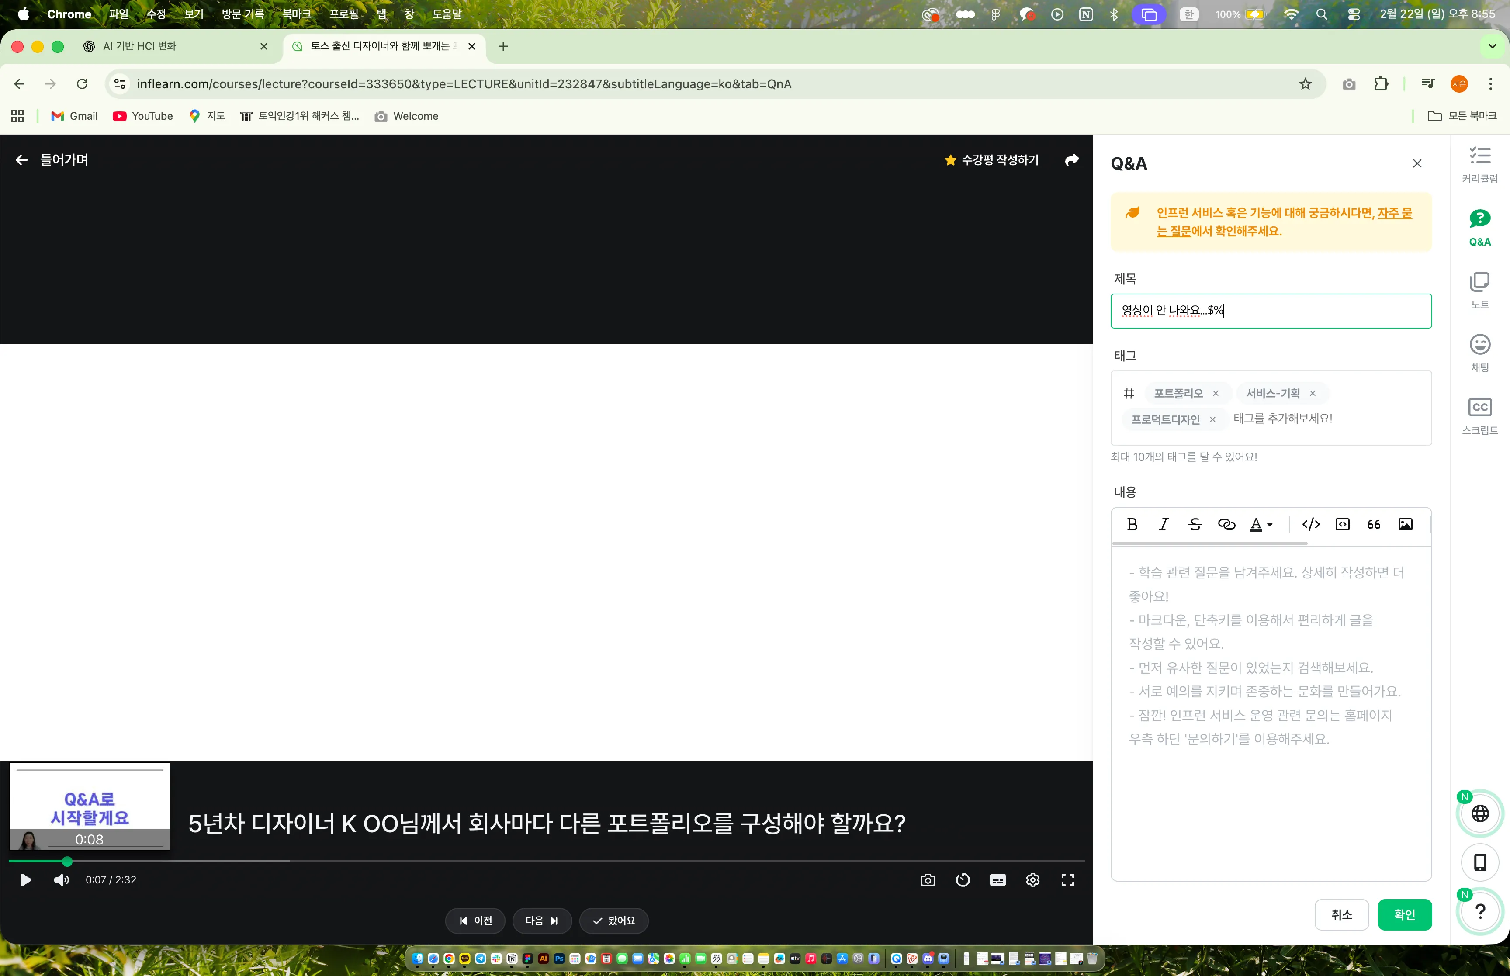Insert an image into the question content
The height and width of the screenshot is (976, 1510).
[1406, 524]
